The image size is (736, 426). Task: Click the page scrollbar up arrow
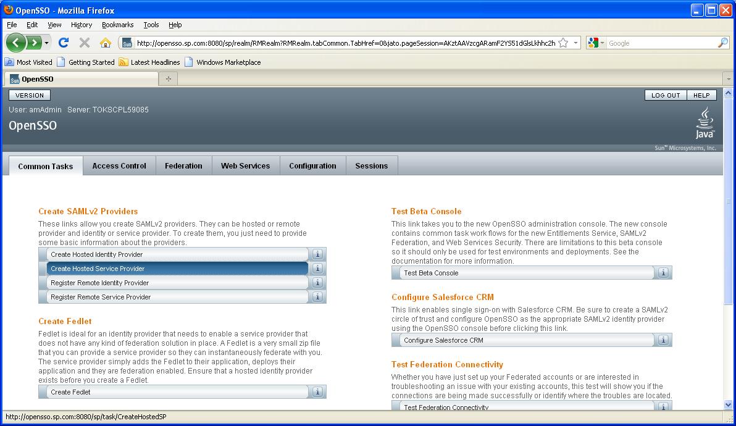click(x=728, y=93)
